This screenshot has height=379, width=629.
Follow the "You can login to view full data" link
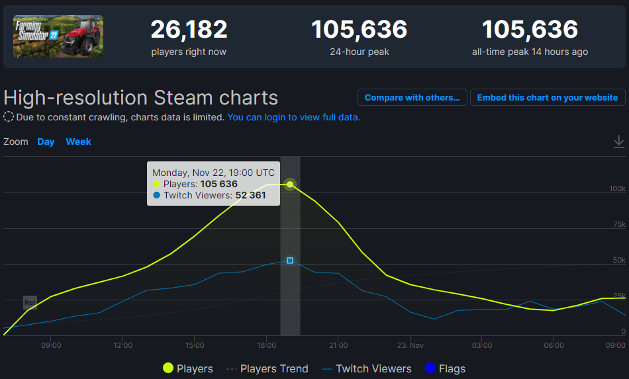click(x=293, y=117)
